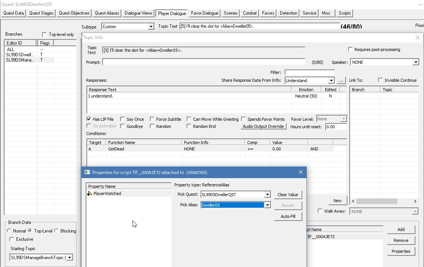The image size is (424, 267).
Task: Switch to the Detection tab
Action: [x=288, y=13]
